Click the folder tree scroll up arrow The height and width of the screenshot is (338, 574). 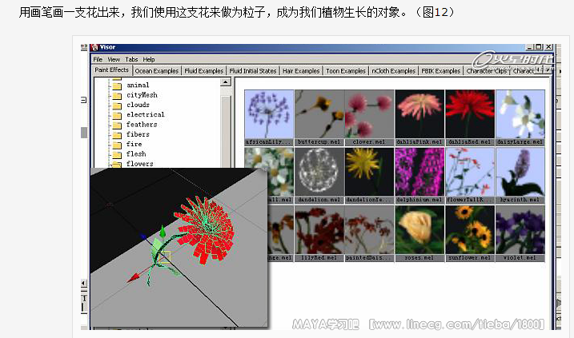[226, 82]
